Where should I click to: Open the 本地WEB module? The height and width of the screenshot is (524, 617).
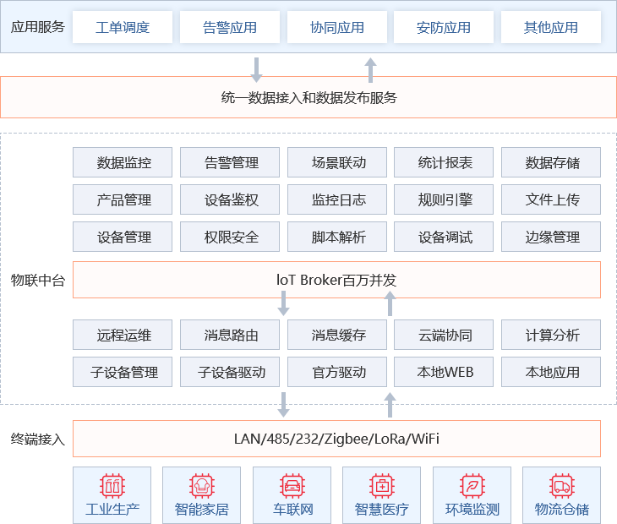tap(445, 372)
